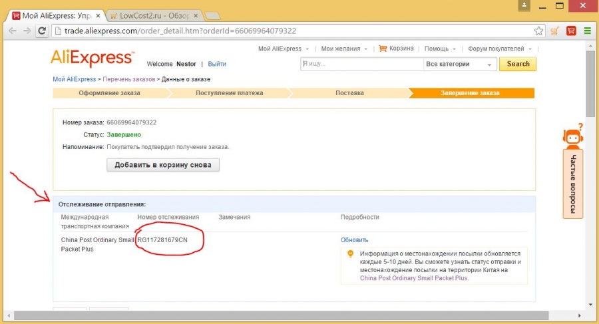Click the lightbulb tip icon
The image size is (599, 324).
coord(350,253)
